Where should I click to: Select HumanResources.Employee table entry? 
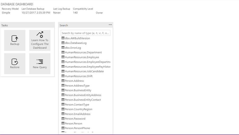(x=82, y=57)
